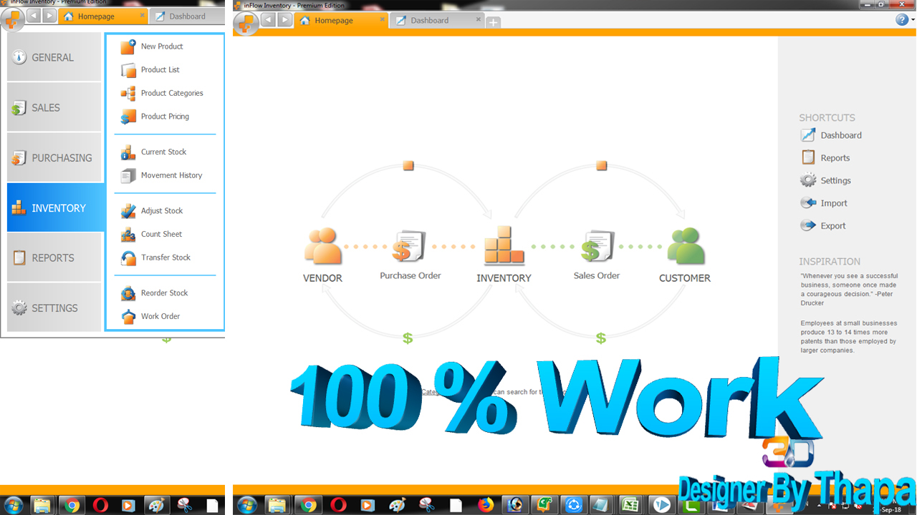Open Product Categories entry
The image size is (917, 515).
coord(162,93)
